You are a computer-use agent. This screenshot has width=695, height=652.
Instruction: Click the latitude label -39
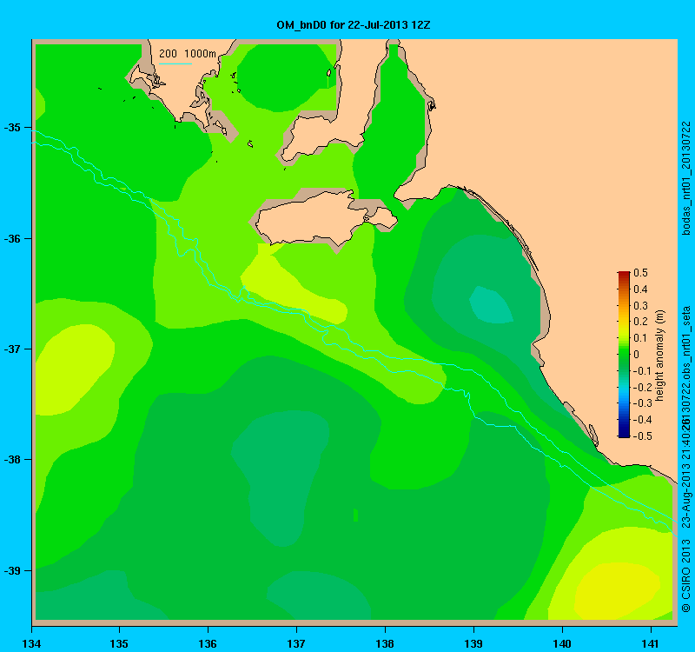tap(12, 570)
